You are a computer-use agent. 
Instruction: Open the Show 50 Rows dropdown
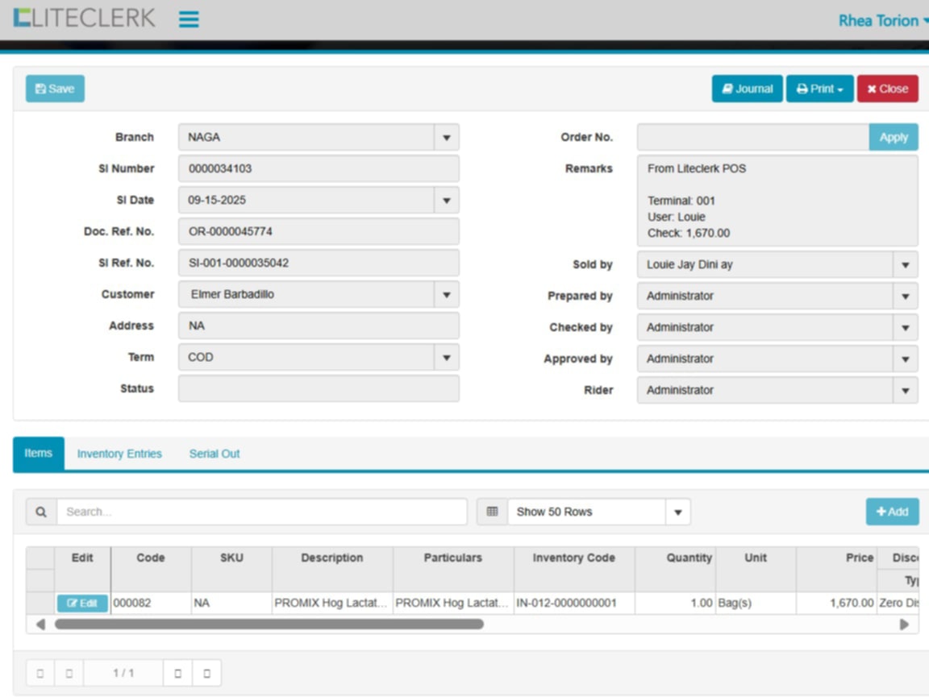click(x=677, y=512)
